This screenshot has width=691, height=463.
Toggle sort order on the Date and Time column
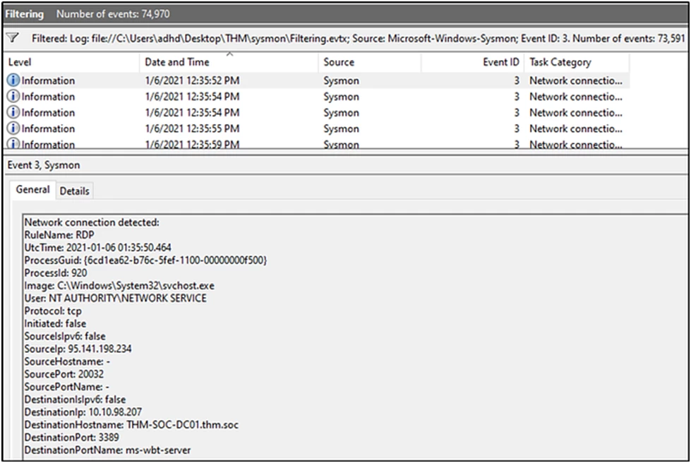coord(177,62)
